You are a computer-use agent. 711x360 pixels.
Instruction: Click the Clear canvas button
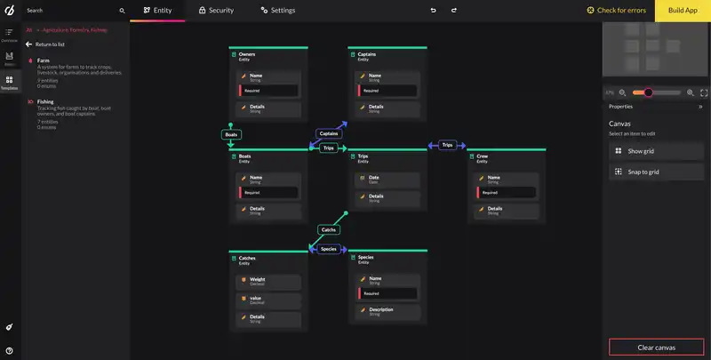(657, 347)
